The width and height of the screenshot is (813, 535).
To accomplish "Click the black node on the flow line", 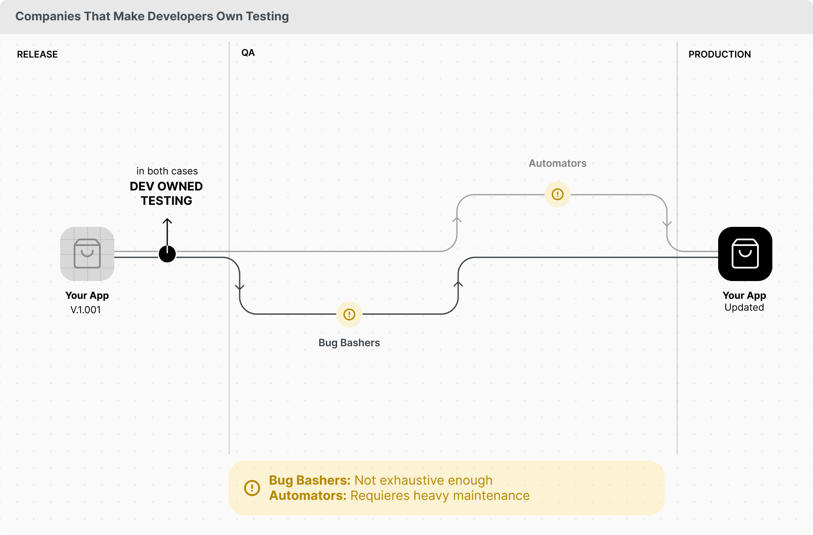I will 167,254.
